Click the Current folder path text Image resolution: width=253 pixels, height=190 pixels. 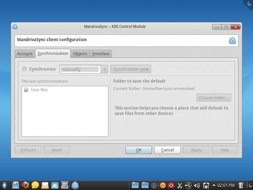[x=154, y=89]
